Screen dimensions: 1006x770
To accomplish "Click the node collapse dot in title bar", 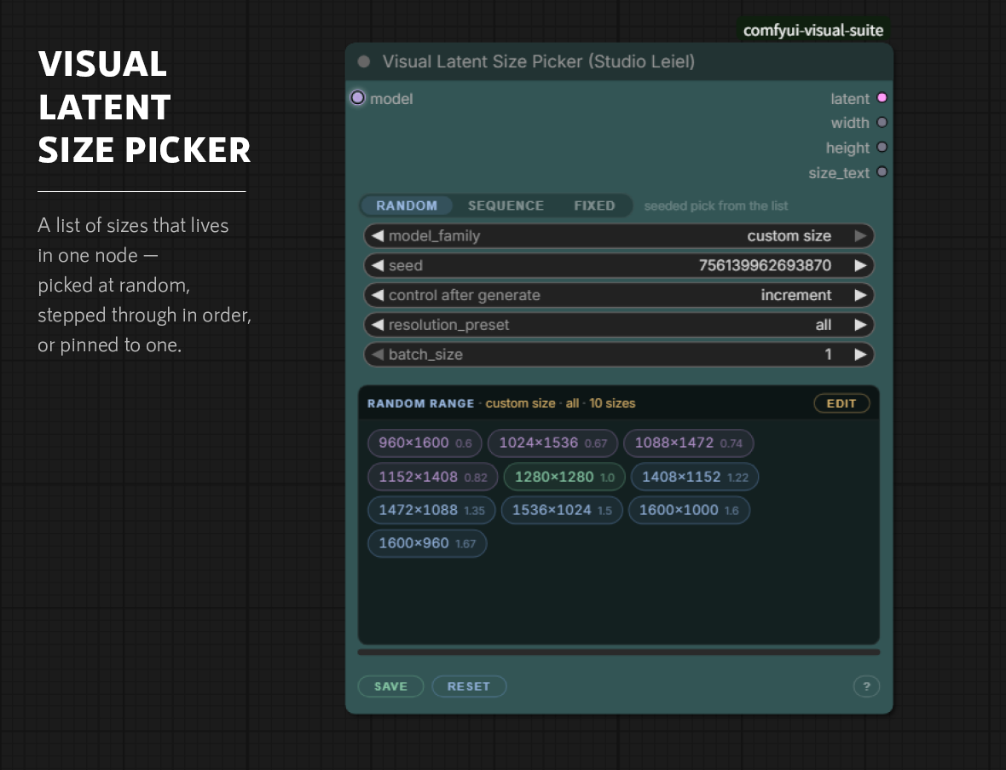I will 364,61.
